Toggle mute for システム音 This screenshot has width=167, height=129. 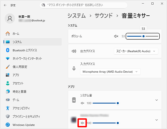click(82, 103)
